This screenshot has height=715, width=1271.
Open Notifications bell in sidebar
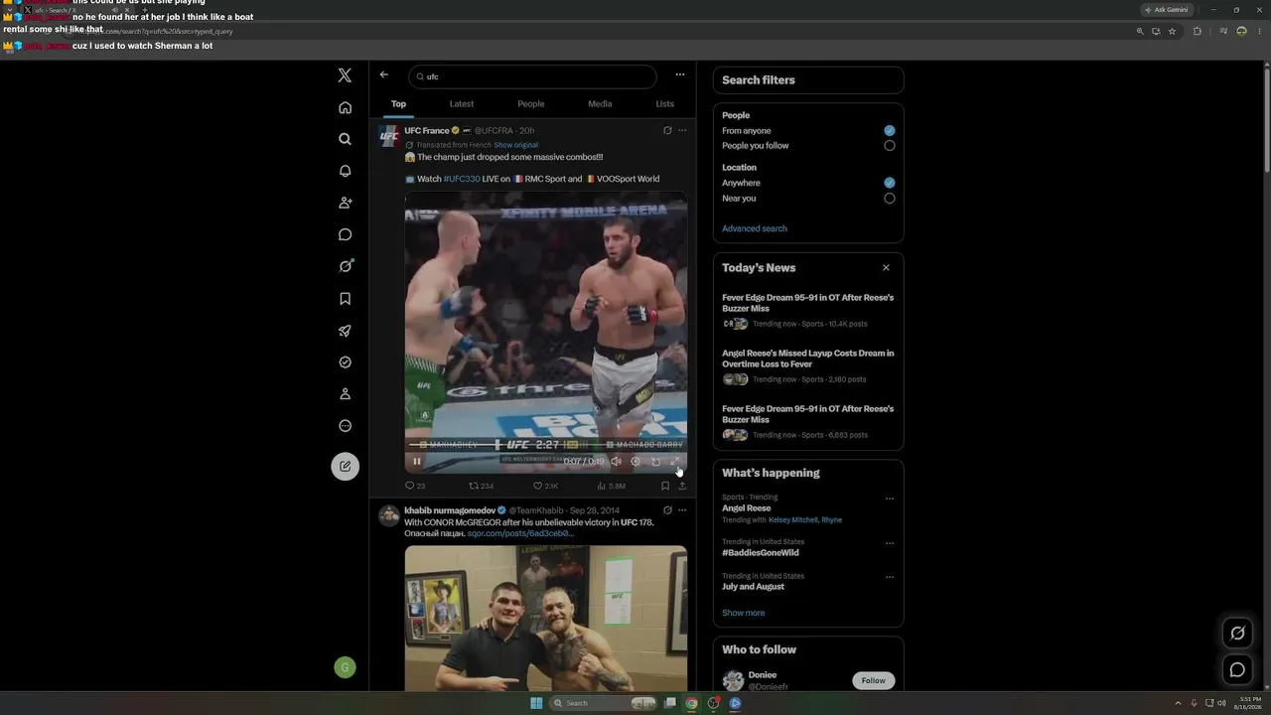(345, 171)
